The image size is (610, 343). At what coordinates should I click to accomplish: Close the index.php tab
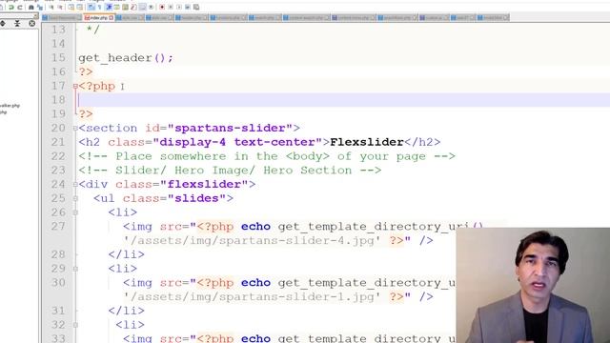[x=112, y=18]
